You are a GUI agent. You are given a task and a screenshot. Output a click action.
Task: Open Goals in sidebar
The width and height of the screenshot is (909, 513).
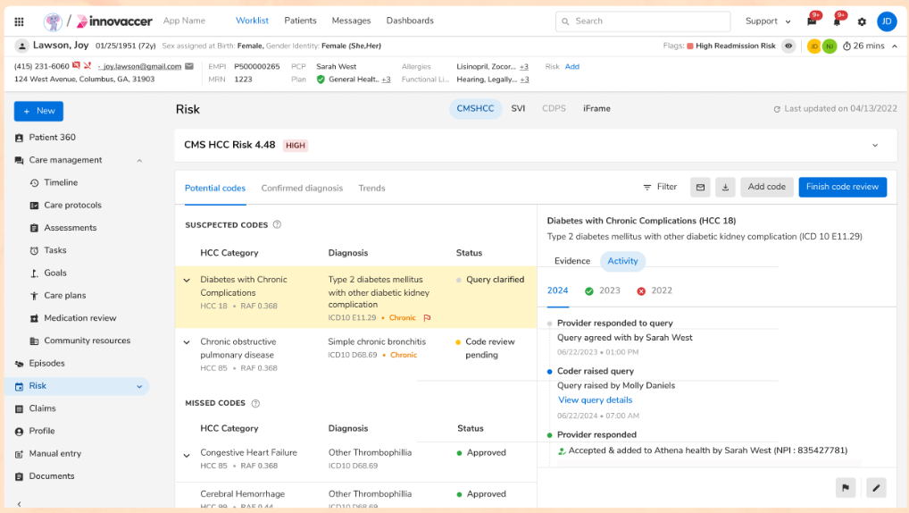point(55,273)
